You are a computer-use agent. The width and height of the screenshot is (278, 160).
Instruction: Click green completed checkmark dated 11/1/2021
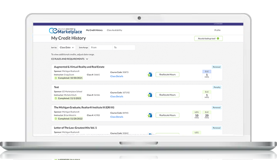click(56, 98)
